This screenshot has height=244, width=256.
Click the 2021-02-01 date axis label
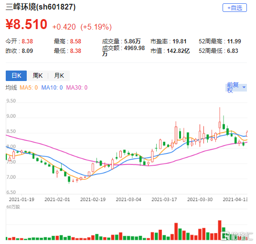pos(57,200)
